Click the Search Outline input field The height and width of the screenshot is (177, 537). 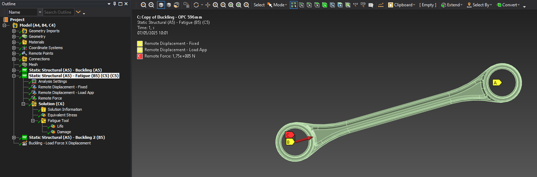pyautogui.click(x=58, y=12)
